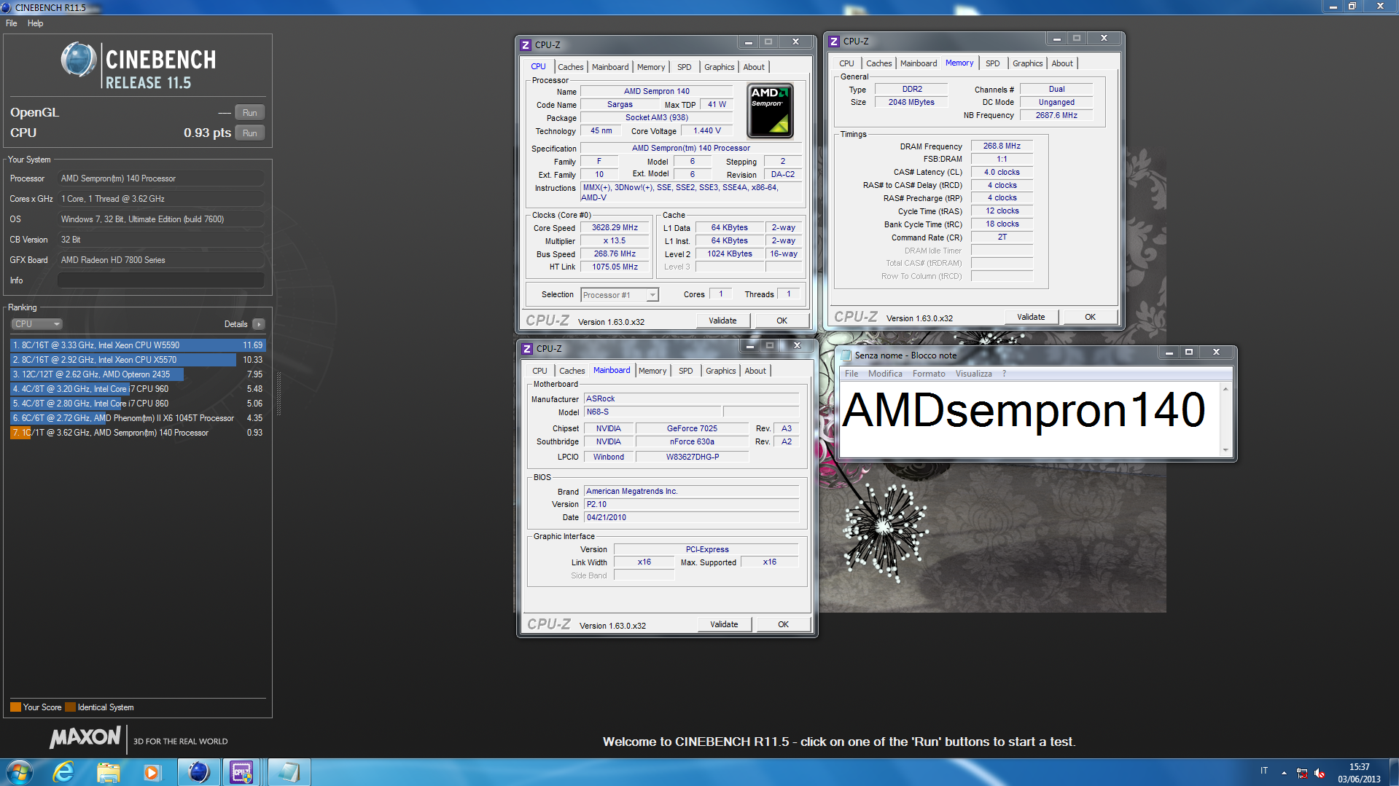Click the network status tray icon
The image size is (1399, 786).
pos(1302,773)
